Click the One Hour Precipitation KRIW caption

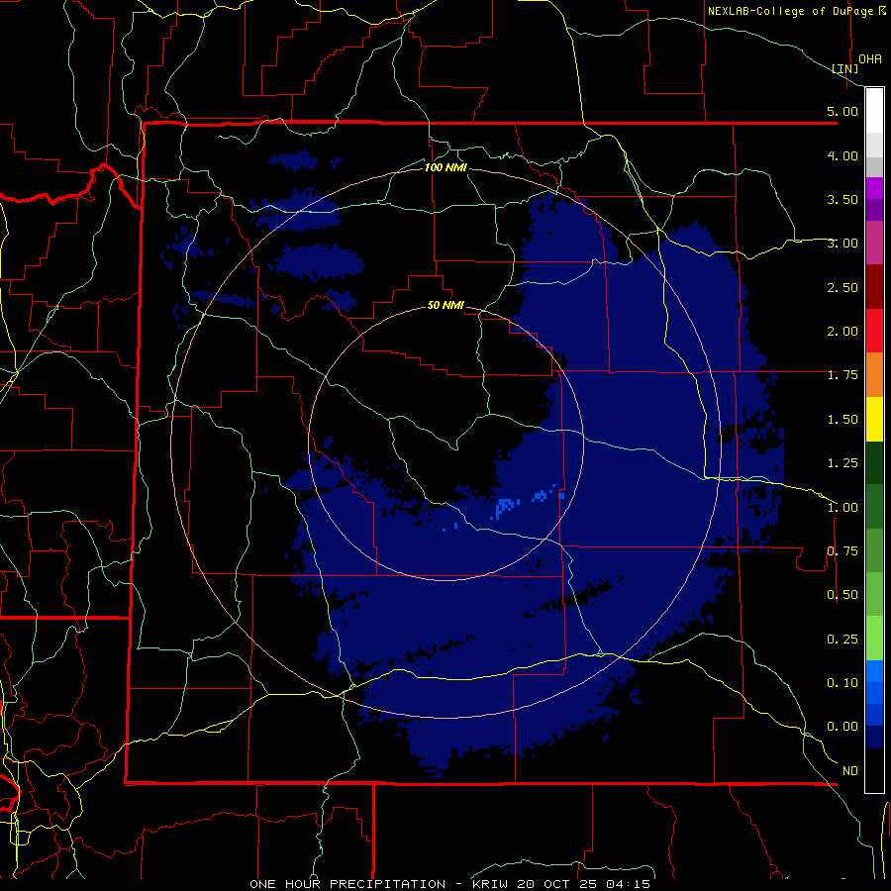(x=449, y=884)
